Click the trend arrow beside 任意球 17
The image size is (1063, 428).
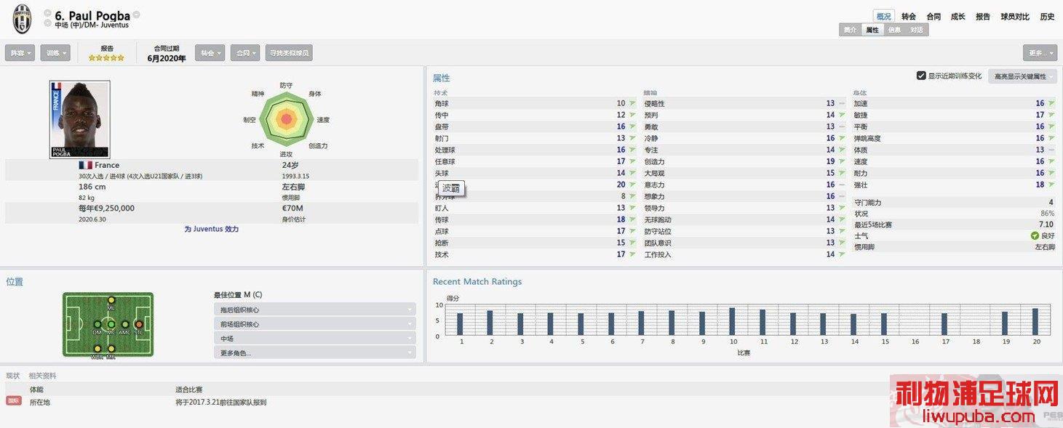click(632, 162)
